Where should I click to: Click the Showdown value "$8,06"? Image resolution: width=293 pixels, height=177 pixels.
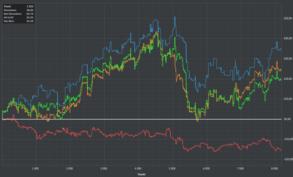(30, 10)
